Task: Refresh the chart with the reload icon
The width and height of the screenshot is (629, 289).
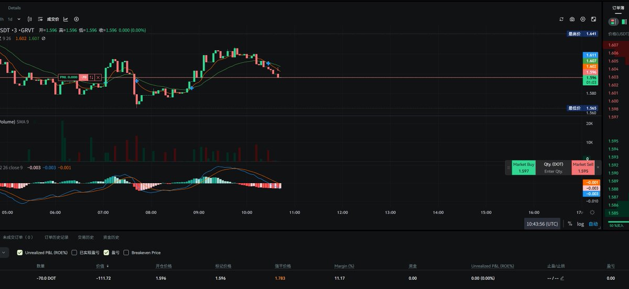Action: [561, 19]
